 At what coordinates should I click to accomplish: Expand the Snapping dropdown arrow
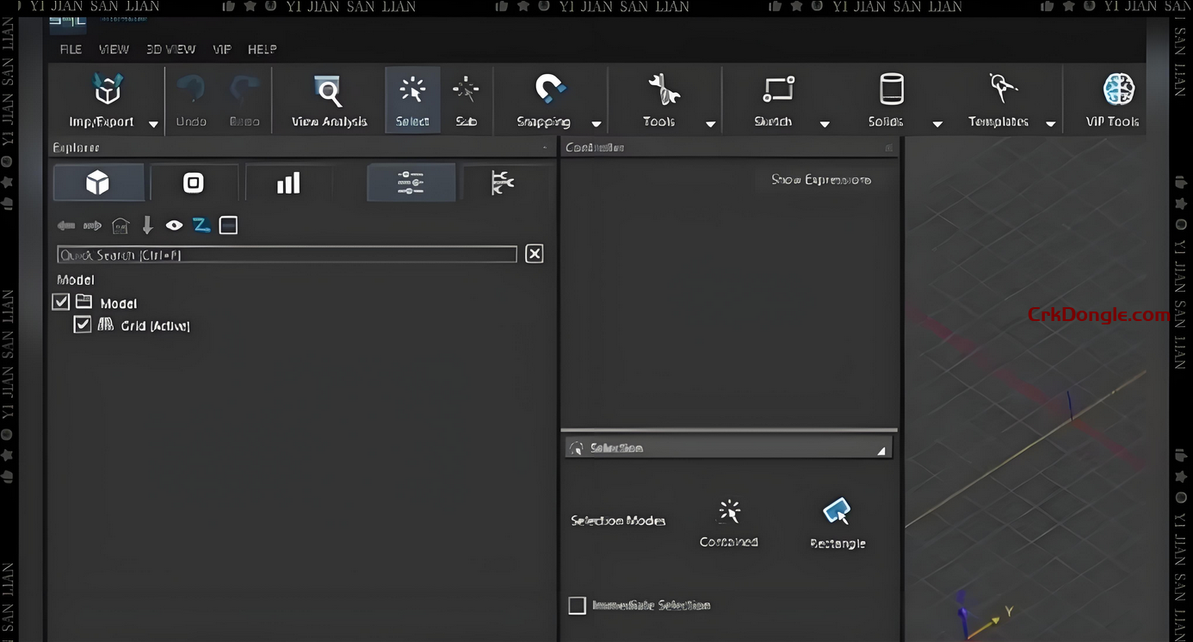point(596,124)
